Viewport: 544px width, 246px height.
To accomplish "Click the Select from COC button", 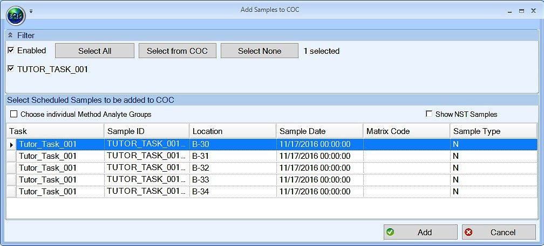I will coord(177,51).
